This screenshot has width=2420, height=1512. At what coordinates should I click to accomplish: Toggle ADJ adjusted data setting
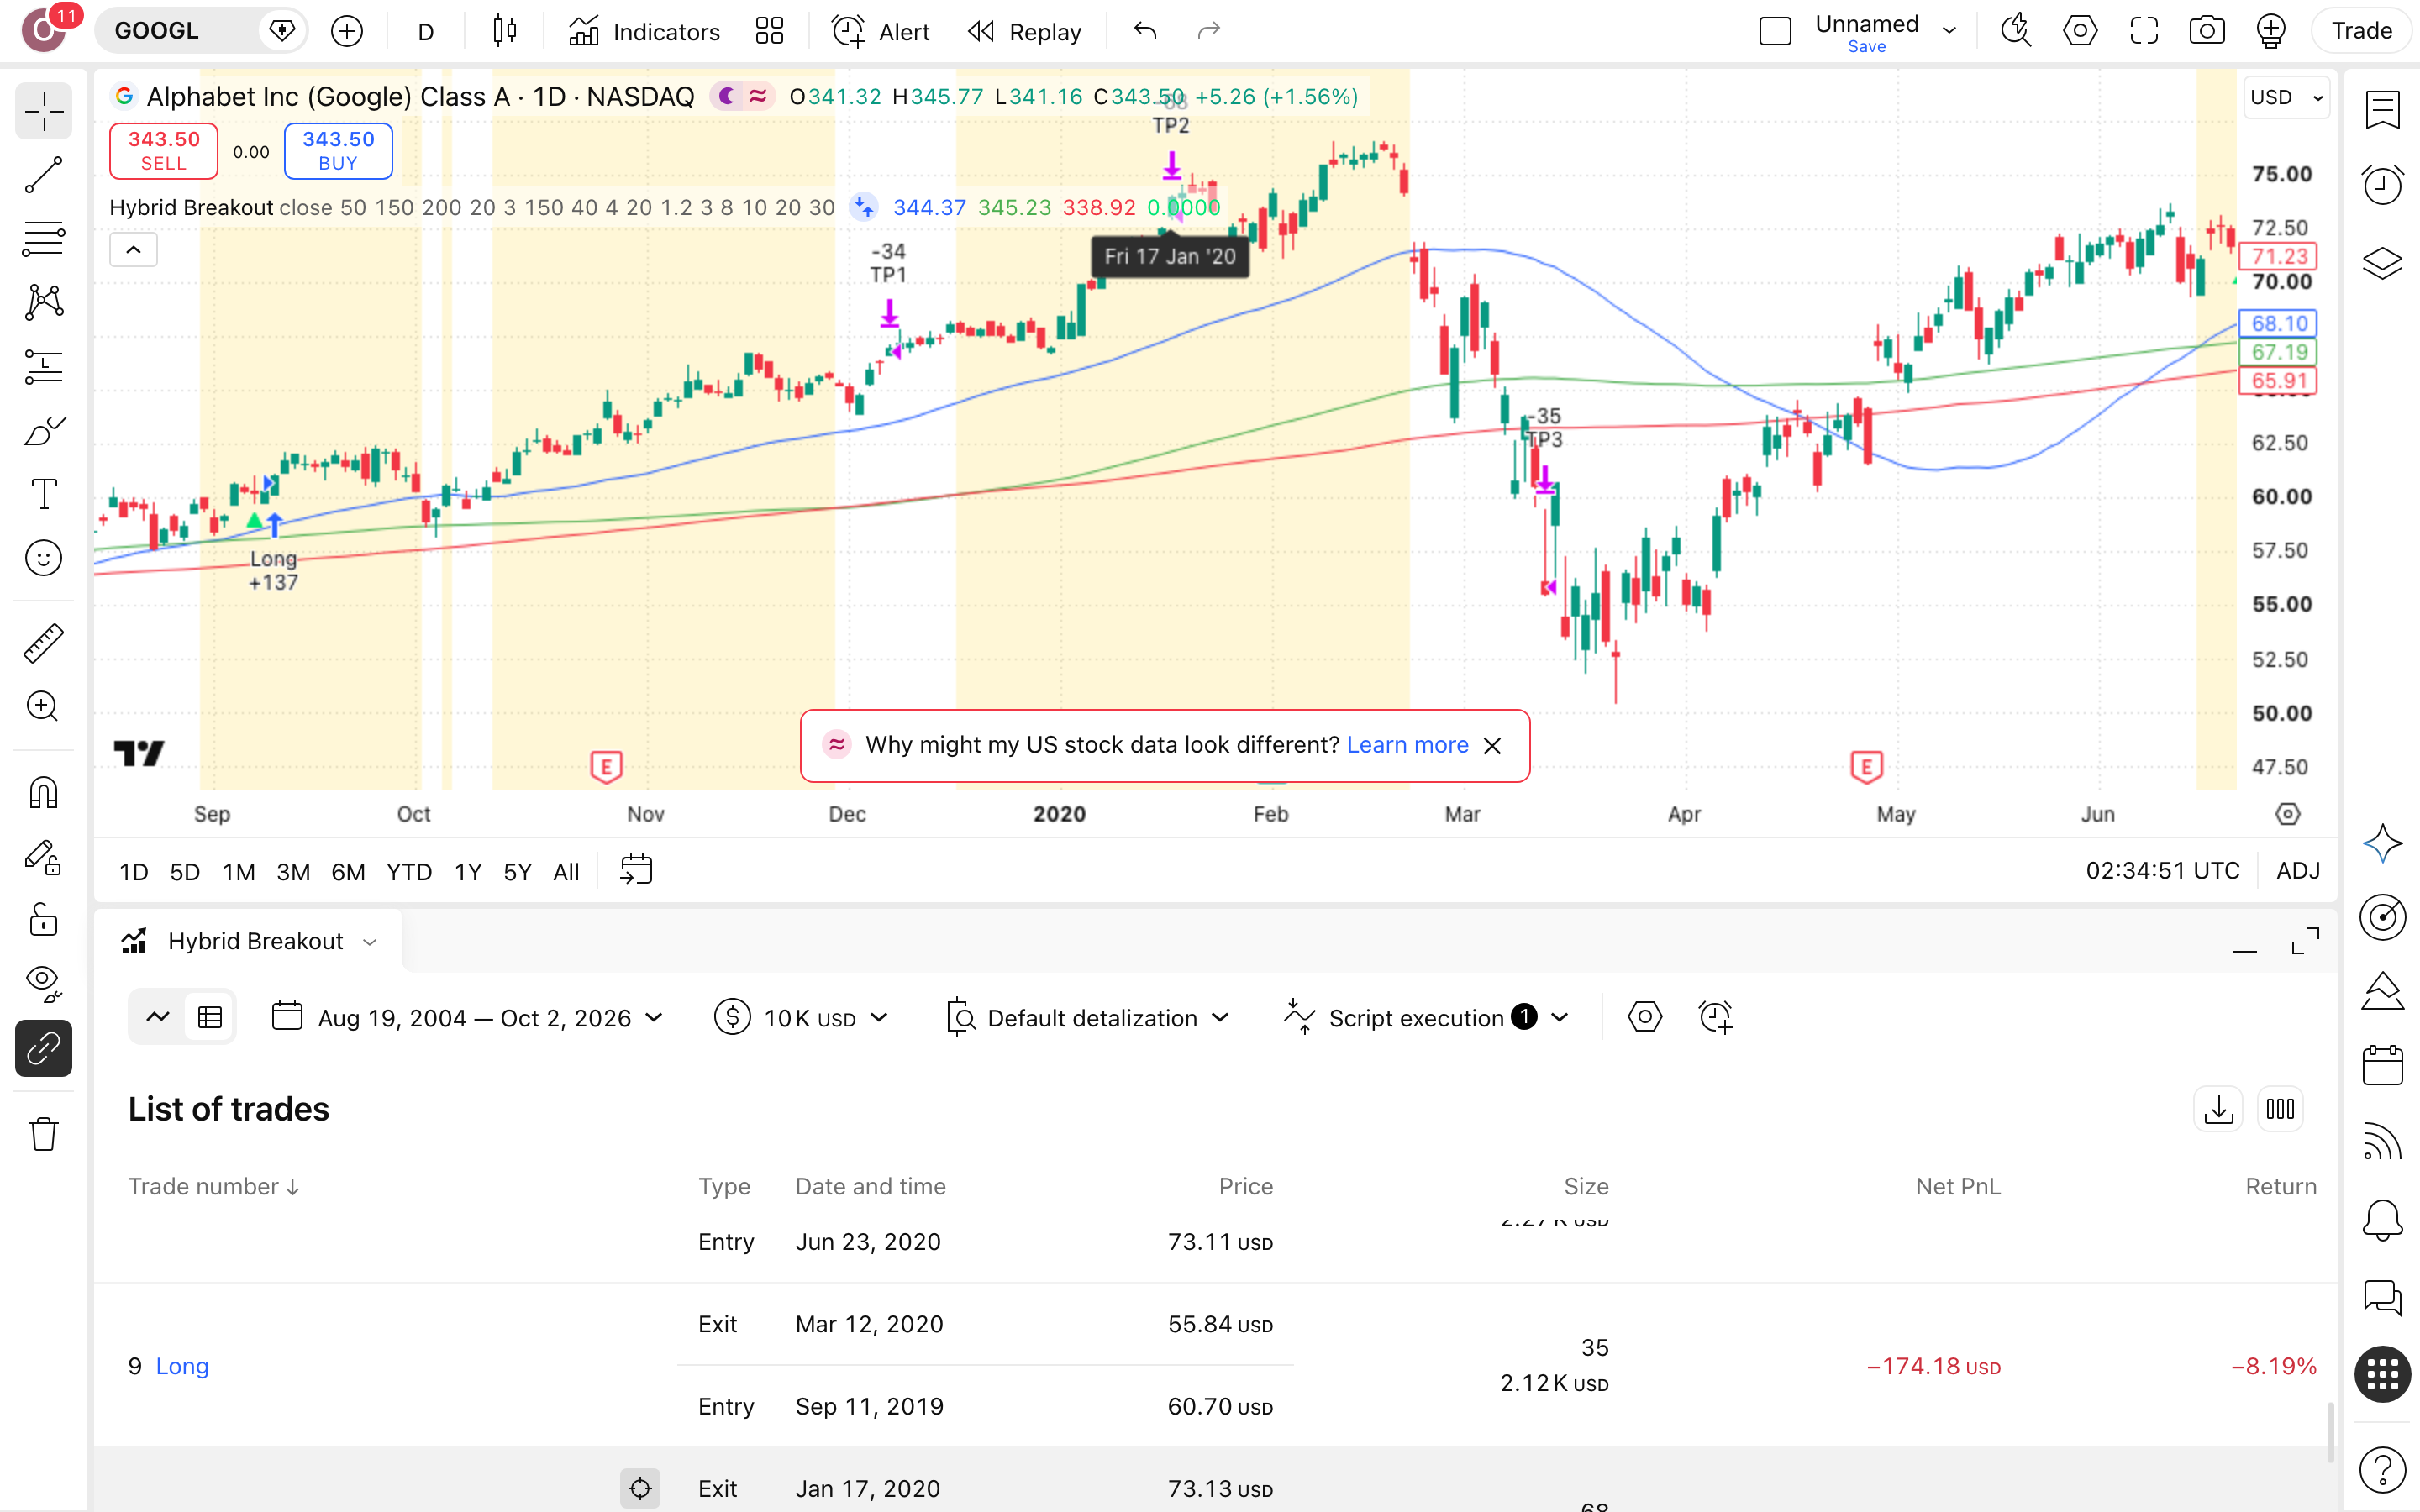coord(2297,871)
